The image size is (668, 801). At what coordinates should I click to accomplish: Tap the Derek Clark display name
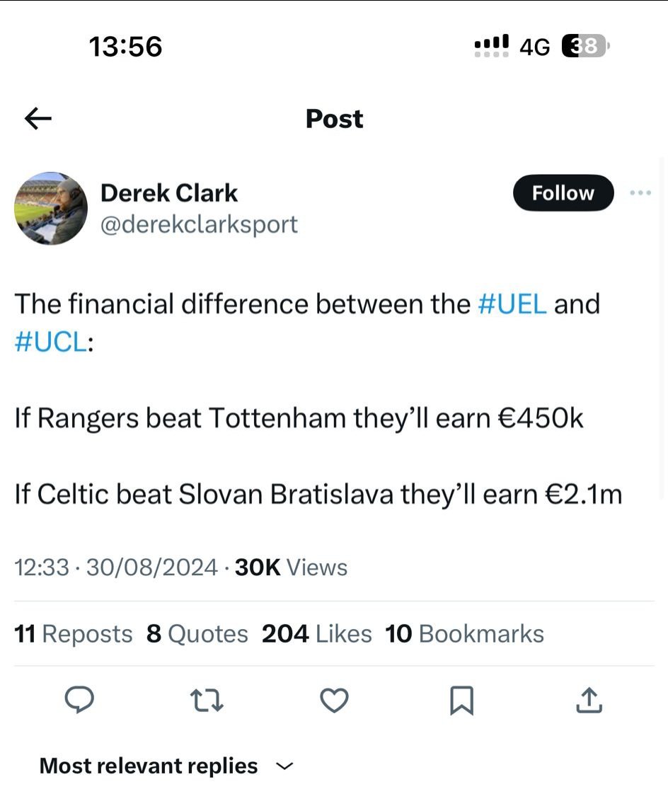point(169,192)
